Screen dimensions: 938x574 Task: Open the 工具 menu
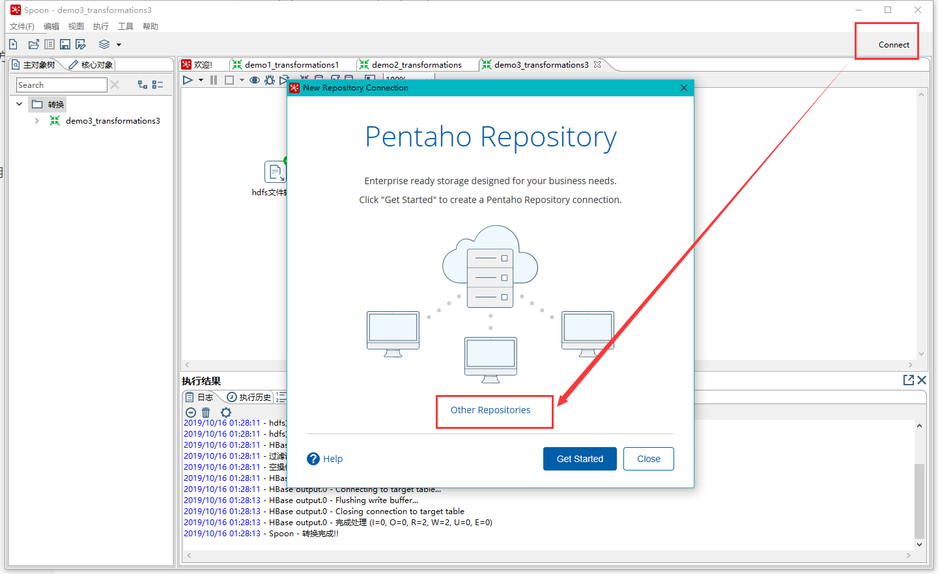click(x=126, y=27)
